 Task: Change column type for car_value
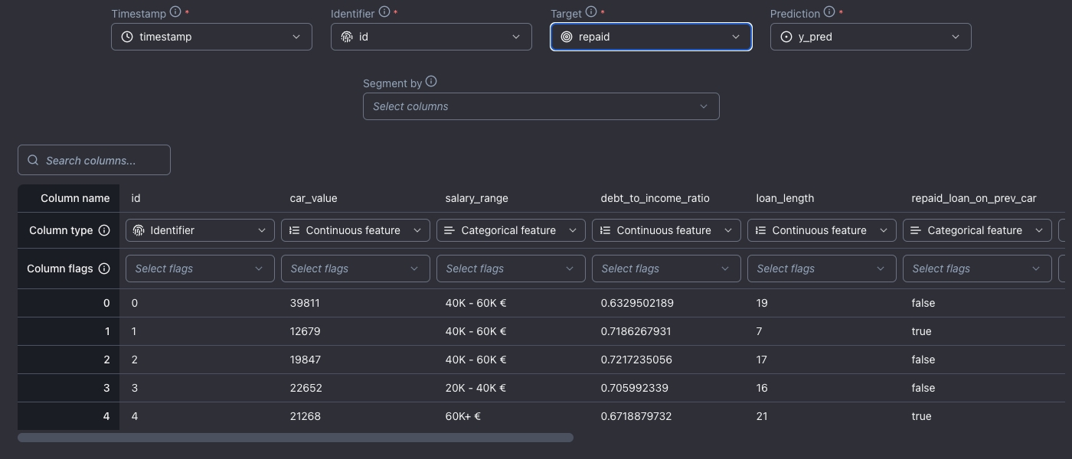pos(355,230)
